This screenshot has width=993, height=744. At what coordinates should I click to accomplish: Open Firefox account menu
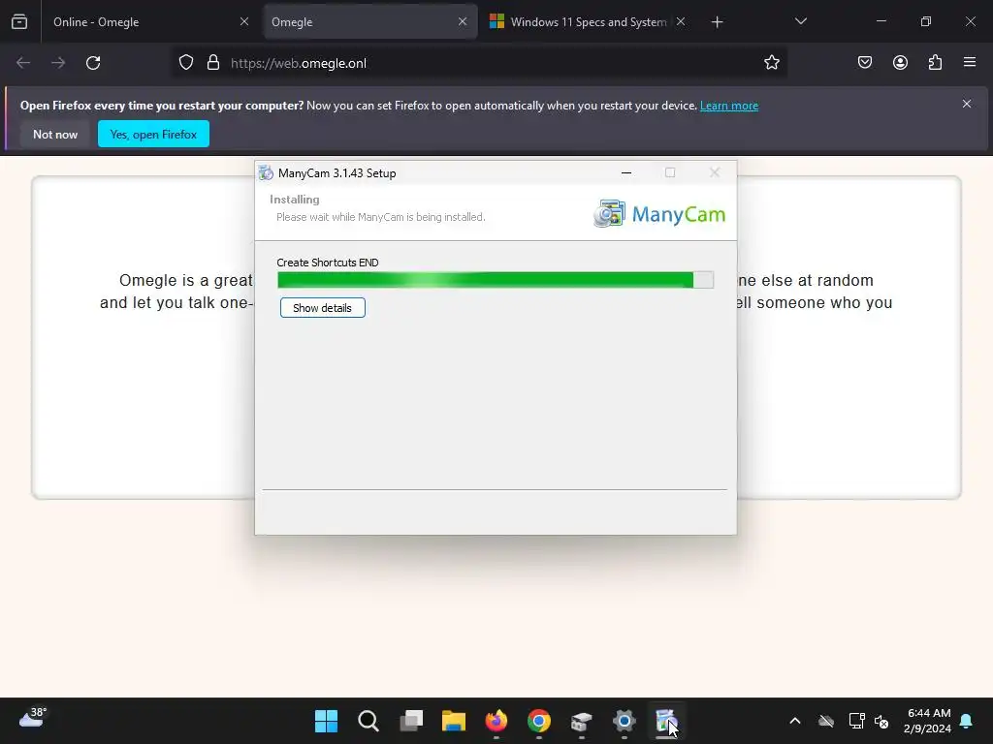pyautogui.click(x=900, y=63)
